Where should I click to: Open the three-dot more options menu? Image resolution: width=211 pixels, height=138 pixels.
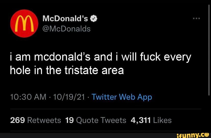(196, 19)
